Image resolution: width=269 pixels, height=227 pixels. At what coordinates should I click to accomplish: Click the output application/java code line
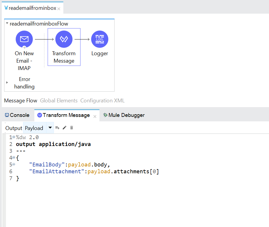[x=53, y=144]
